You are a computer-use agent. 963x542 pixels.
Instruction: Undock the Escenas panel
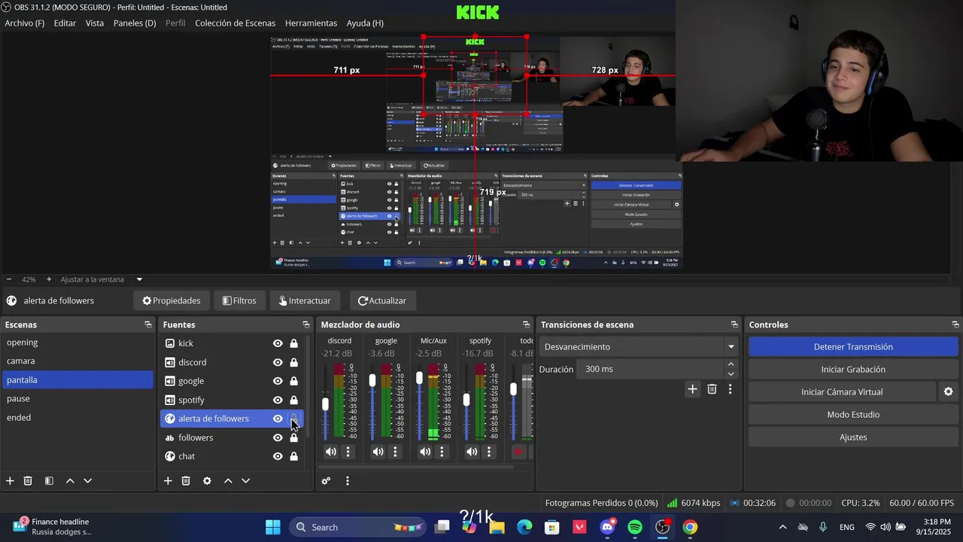click(x=148, y=324)
